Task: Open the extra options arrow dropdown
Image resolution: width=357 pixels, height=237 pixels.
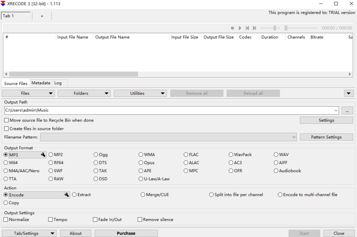Action: [349, 93]
